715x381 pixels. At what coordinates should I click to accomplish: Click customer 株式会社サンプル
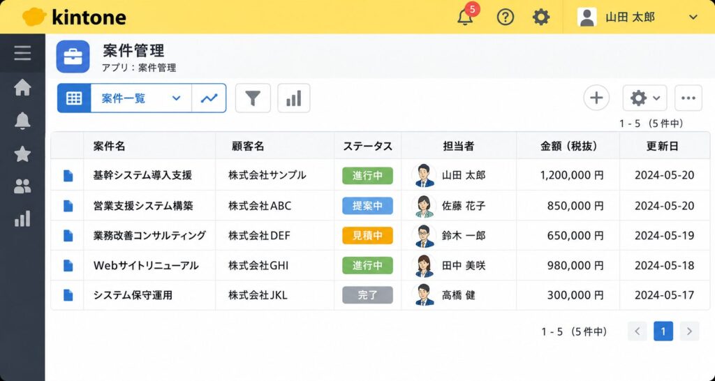click(x=267, y=175)
